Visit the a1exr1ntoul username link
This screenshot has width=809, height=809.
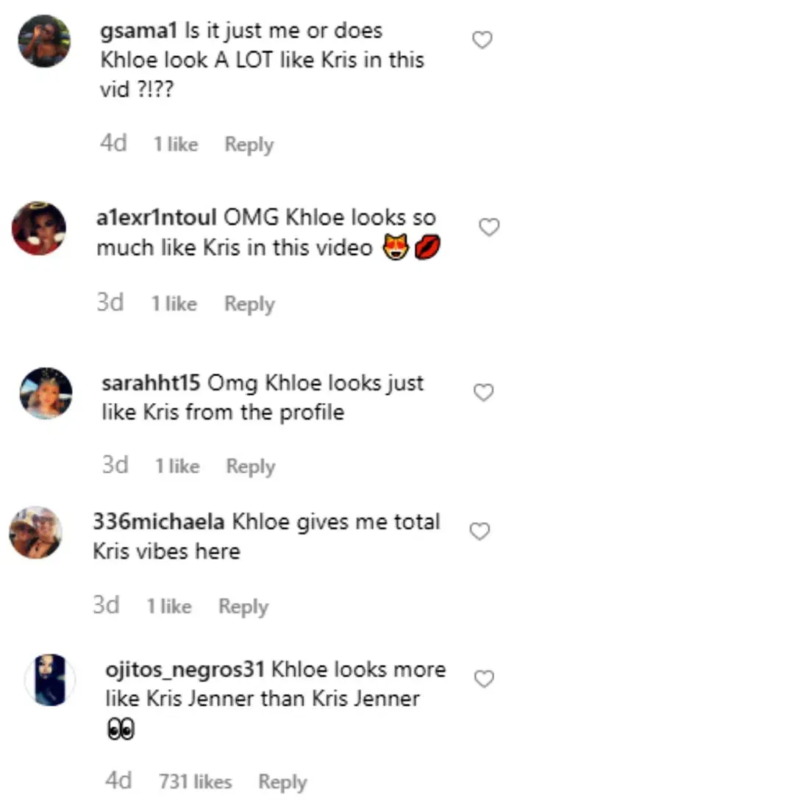(156, 218)
